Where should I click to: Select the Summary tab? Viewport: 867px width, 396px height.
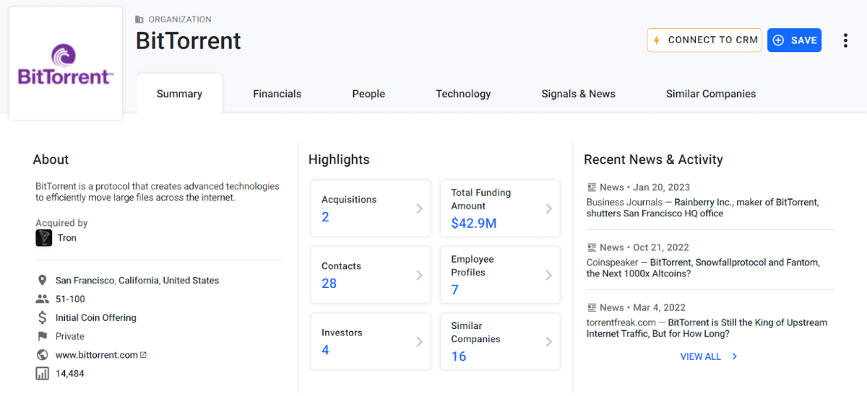point(179,94)
